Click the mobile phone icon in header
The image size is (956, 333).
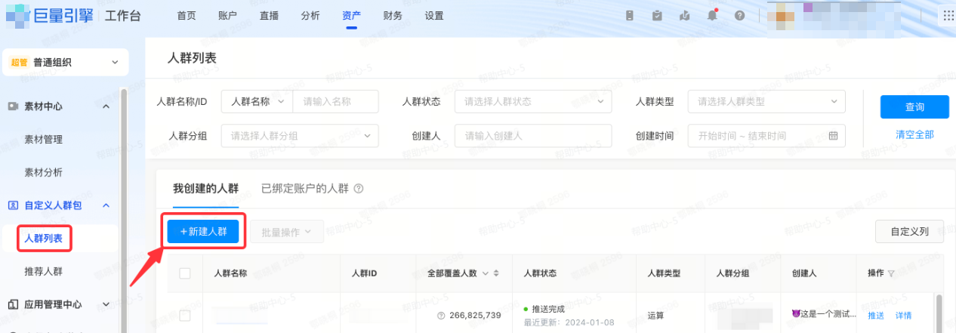(631, 15)
